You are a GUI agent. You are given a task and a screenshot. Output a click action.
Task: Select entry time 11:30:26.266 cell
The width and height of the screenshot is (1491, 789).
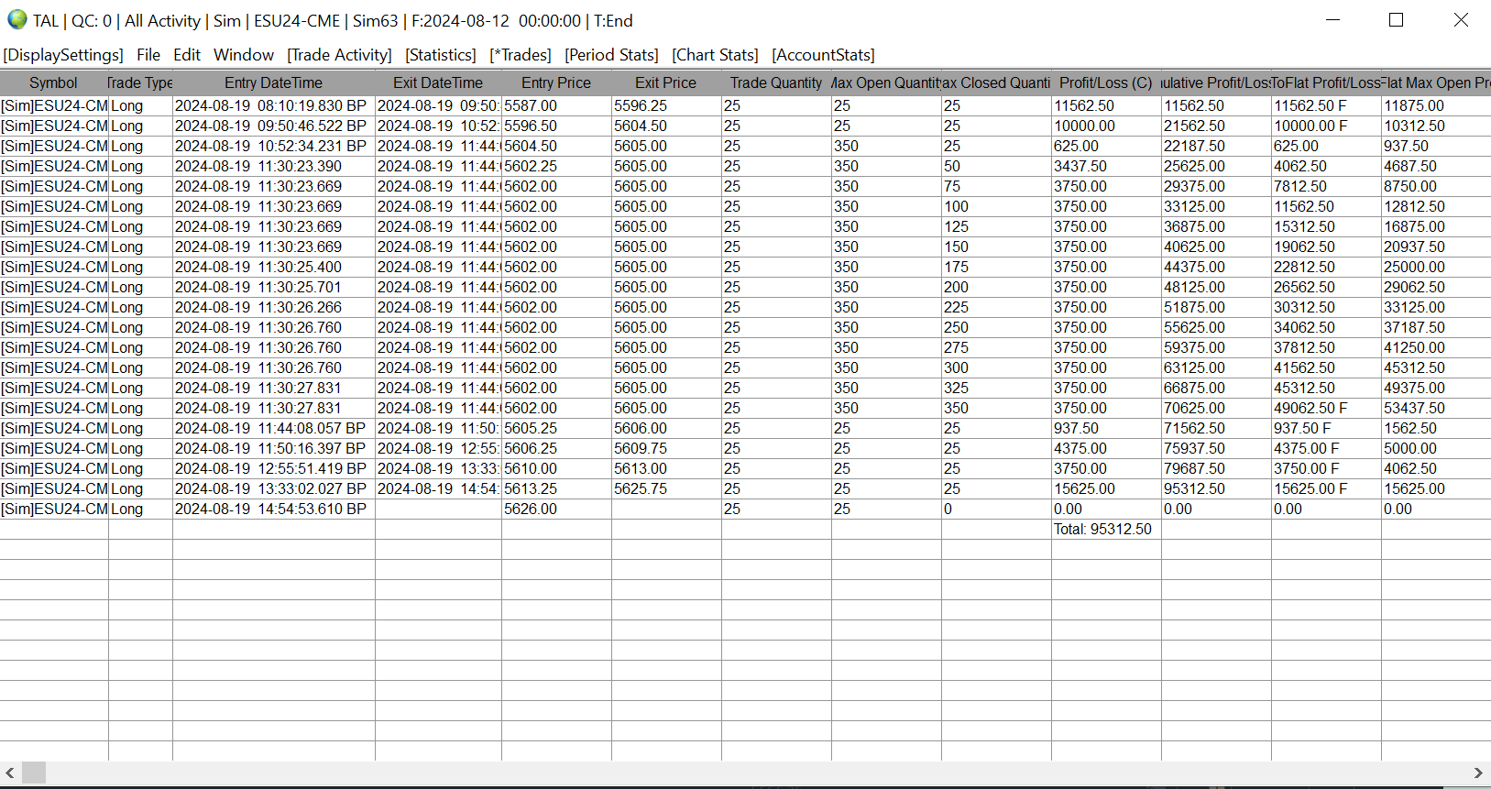tap(274, 307)
